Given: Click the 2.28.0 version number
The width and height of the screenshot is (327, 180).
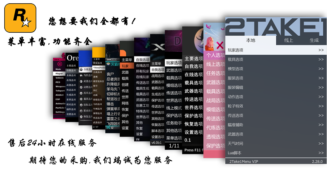Looking at the screenshot, I should (x=317, y=161).
